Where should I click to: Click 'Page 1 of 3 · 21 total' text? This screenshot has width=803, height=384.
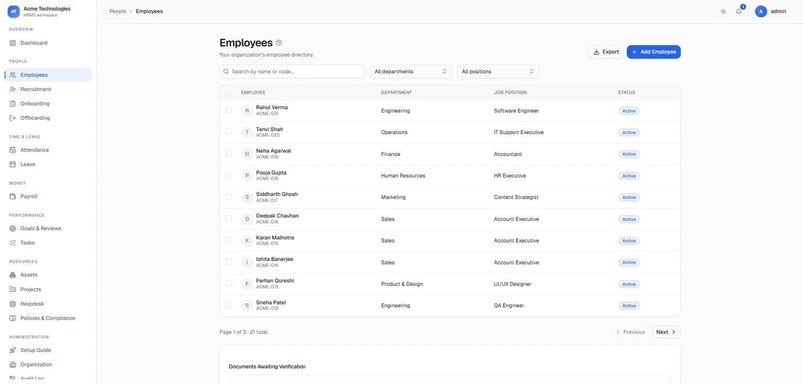click(243, 332)
